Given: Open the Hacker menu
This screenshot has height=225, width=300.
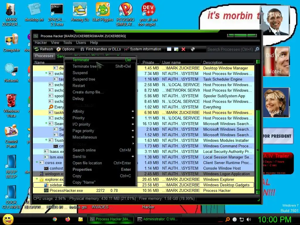Looking at the screenshot, I should [41, 42].
